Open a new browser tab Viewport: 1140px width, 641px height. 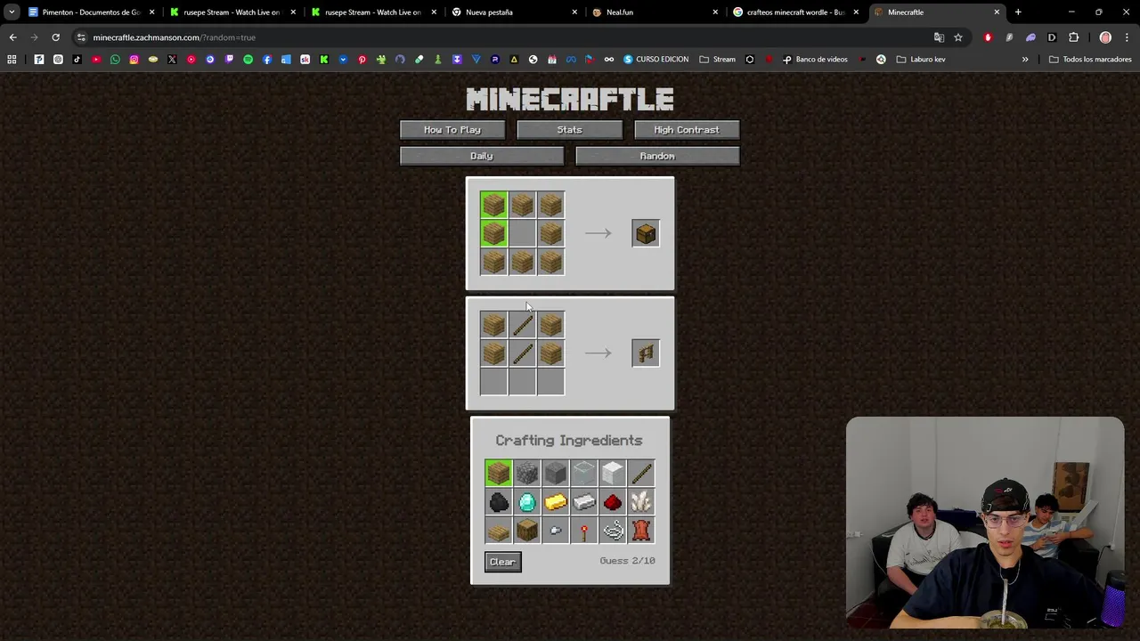(x=1018, y=12)
